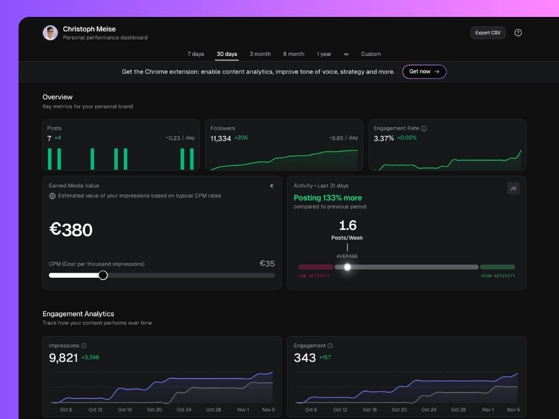
Task: Select the Followers metric card
Action: click(284, 145)
